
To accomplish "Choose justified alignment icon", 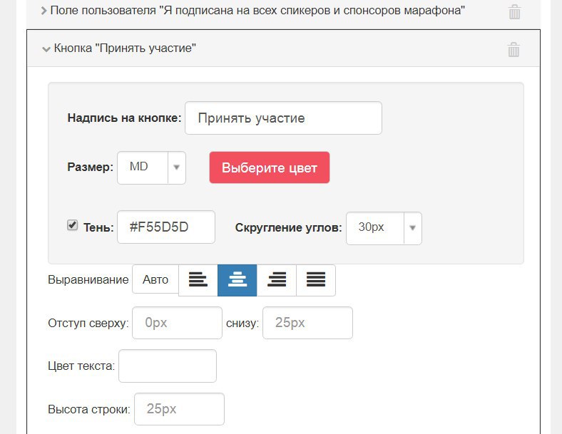I will 316,280.
